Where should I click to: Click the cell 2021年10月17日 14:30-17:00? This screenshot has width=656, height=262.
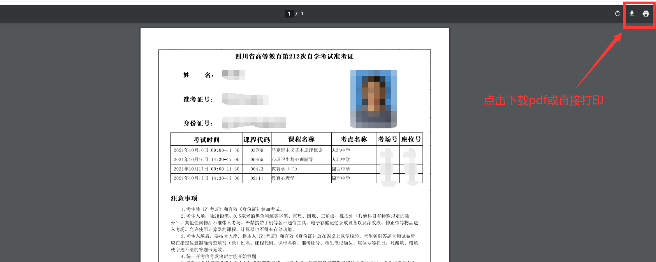(207, 178)
